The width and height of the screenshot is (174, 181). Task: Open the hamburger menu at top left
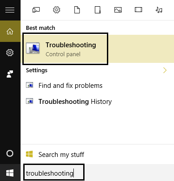tap(10, 10)
